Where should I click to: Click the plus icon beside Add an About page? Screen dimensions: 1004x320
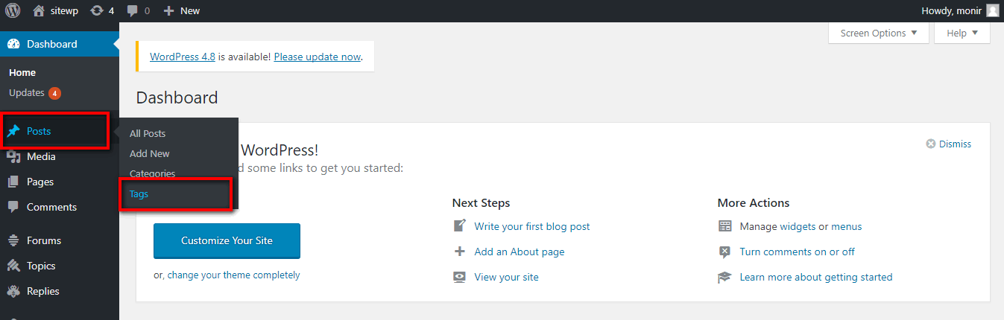[x=460, y=252]
